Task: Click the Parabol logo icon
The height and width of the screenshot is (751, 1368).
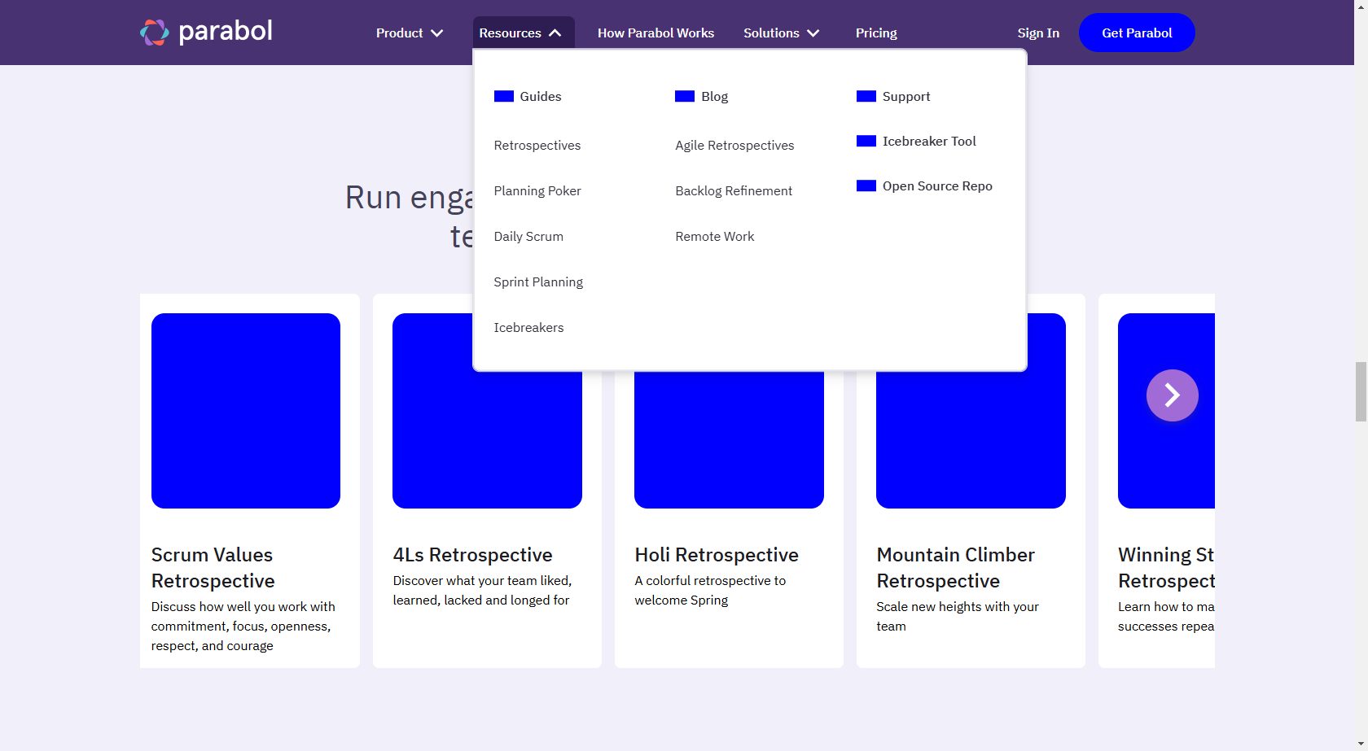Action: coord(154,33)
